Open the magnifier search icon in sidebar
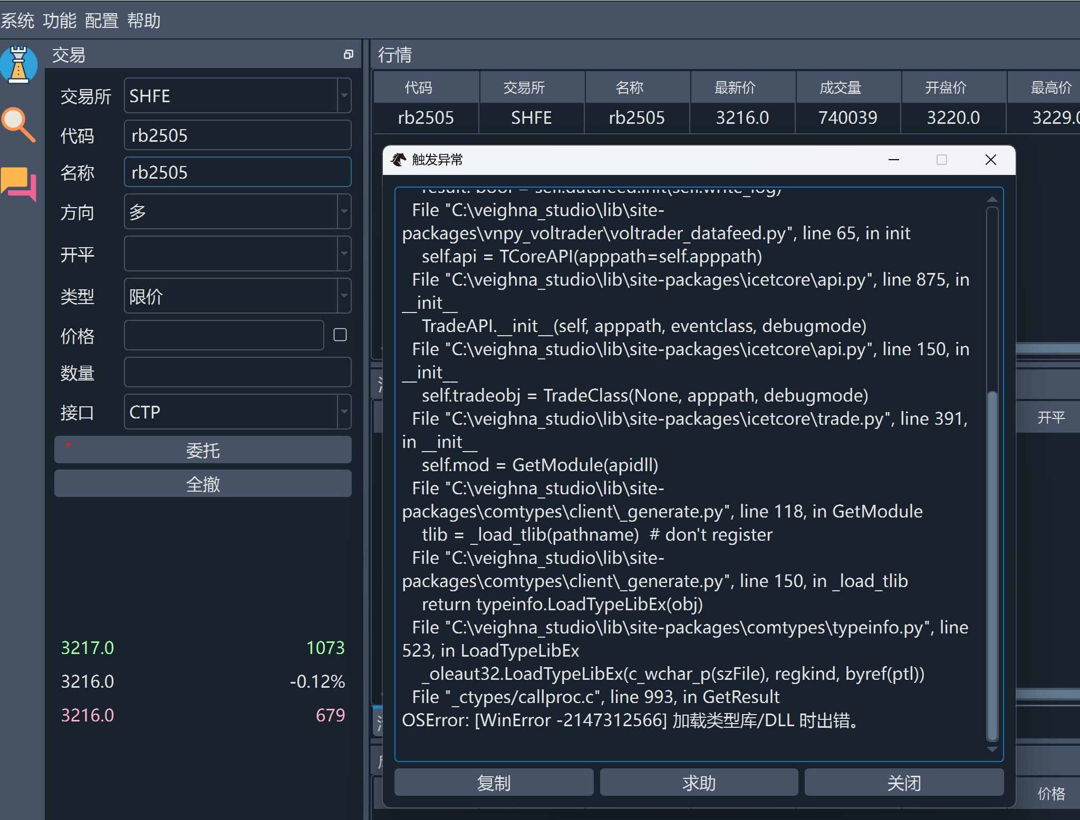This screenshot has width=1080, height=820. (19, 125)
